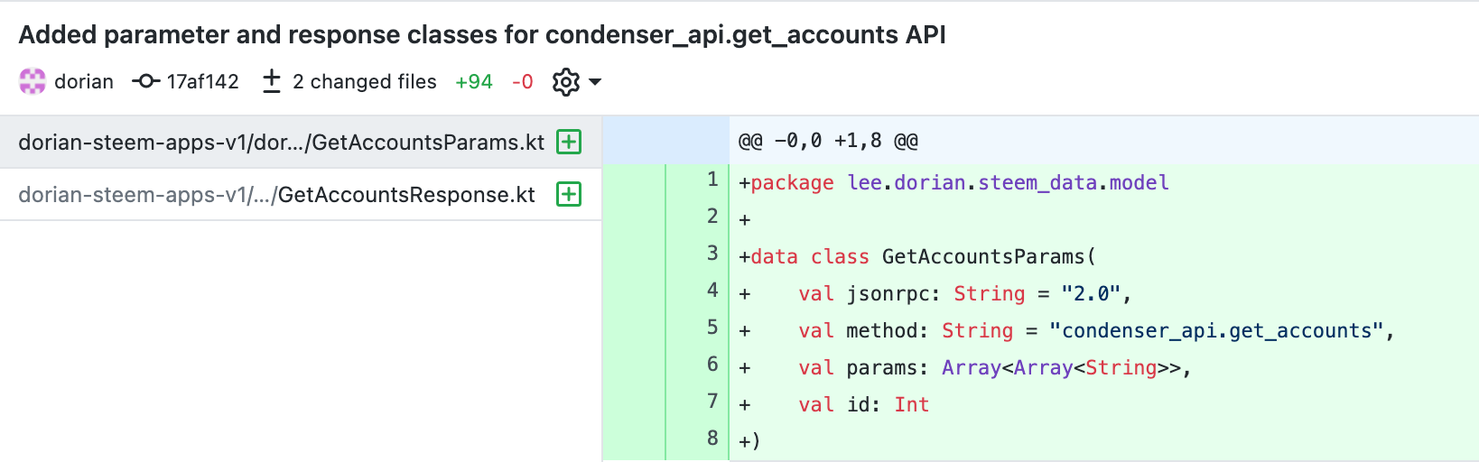Click the commit node icon
This screenshot has width=1479, height=462.
(x=145, y=82)
